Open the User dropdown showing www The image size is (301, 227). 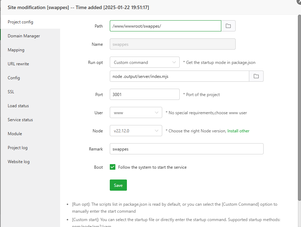pyautogui.click(x=136, y=113)
